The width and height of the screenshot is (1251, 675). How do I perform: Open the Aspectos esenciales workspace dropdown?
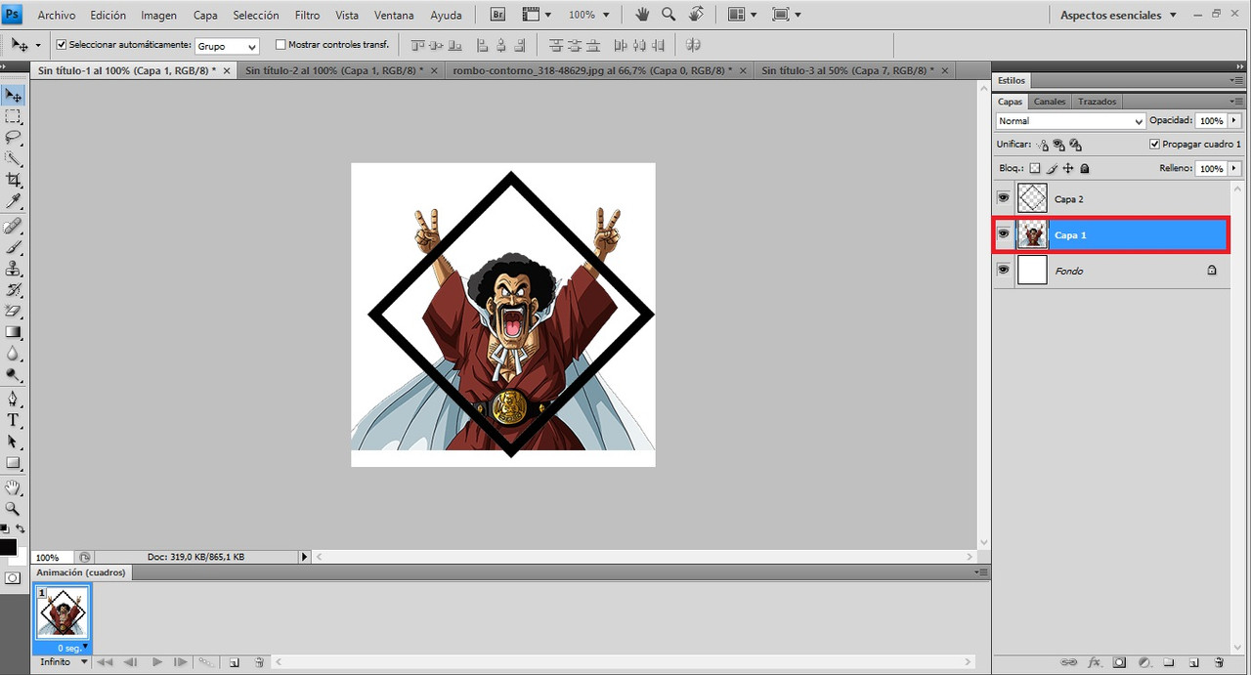click(1119, 15)
